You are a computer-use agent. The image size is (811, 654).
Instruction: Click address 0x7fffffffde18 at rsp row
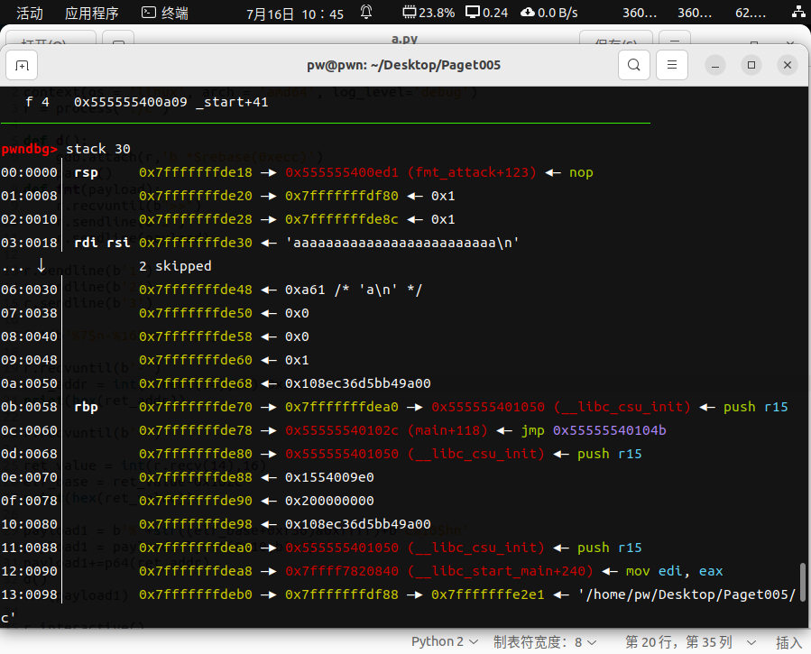196,172
